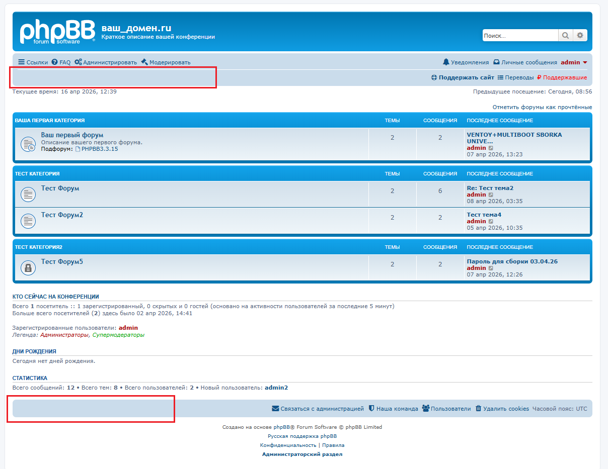Open Поддержать сайт link
Viewport: 608px width, 469px height.
463,77
